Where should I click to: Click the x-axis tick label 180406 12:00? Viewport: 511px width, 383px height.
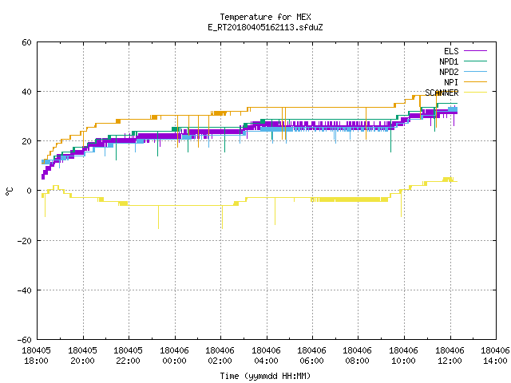coord(450,356)
